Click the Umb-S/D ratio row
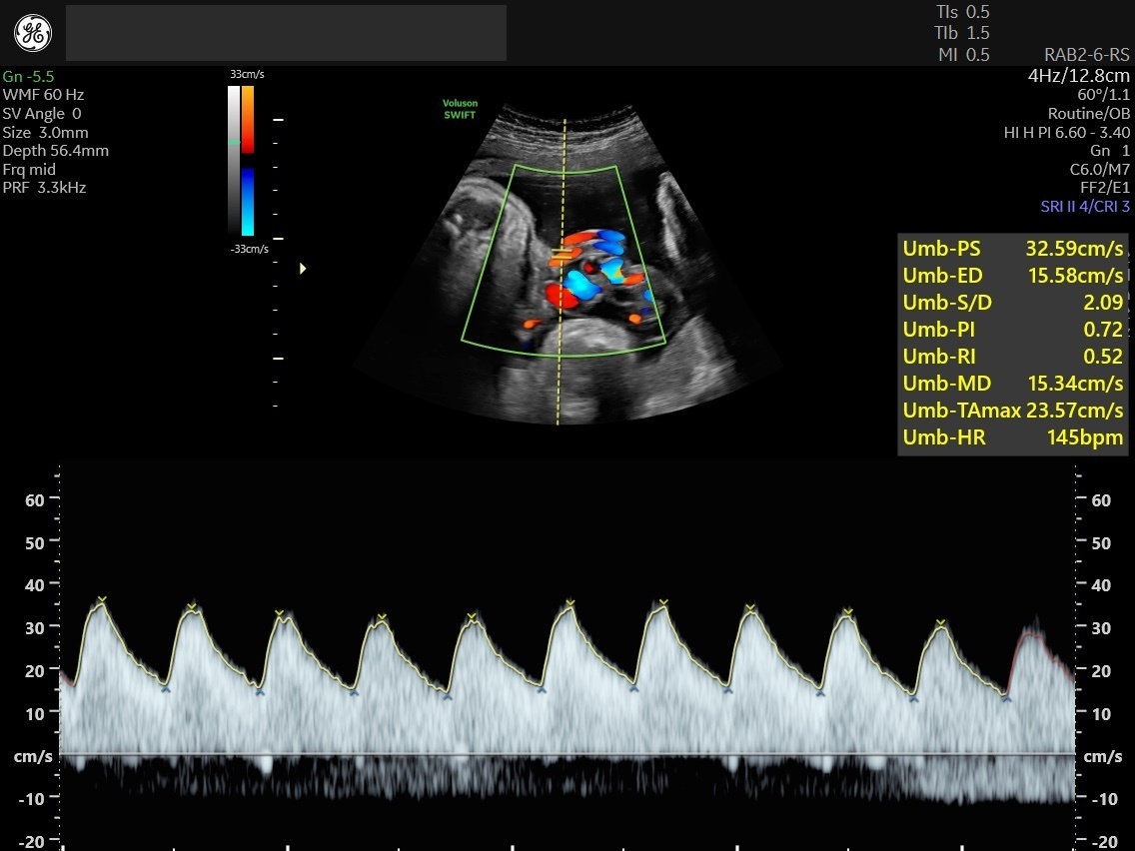Viewport: 1135px width, 851px height. [1012, 303]
